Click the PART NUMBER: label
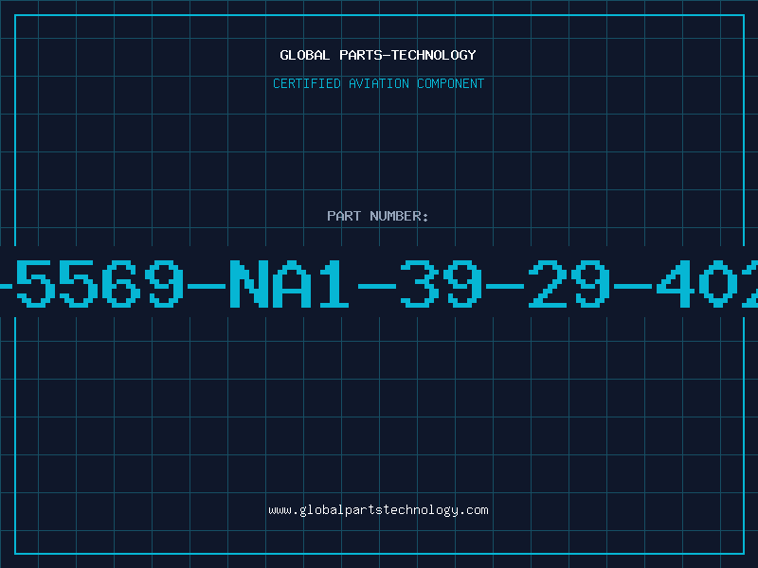Image resolution: width=758 pixels, height=568 pixels. coord(378,216)
